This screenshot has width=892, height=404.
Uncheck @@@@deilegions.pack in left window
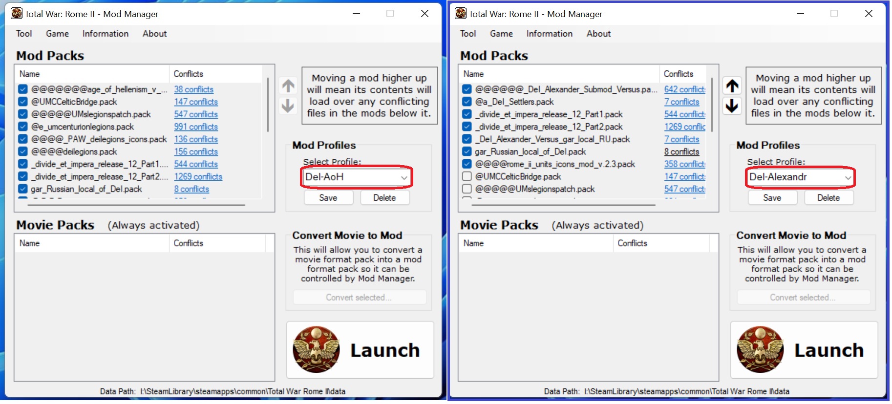point(22,151)
